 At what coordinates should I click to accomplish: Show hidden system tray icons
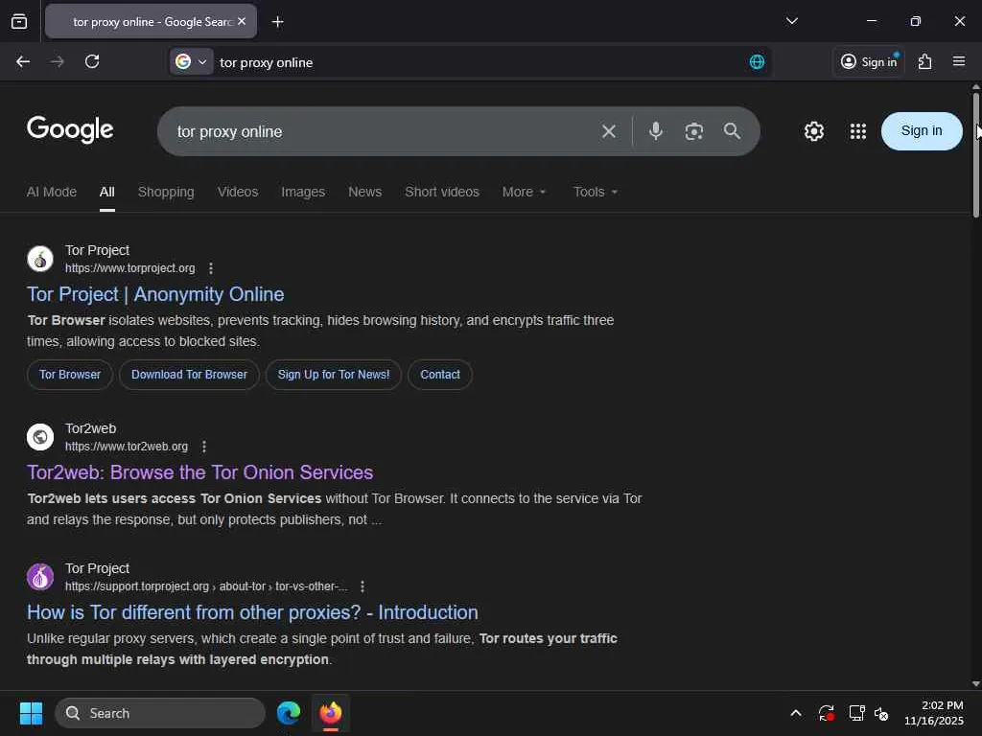[x=795, y=713]
